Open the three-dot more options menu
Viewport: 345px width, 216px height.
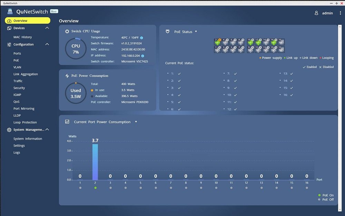point(341,13)
